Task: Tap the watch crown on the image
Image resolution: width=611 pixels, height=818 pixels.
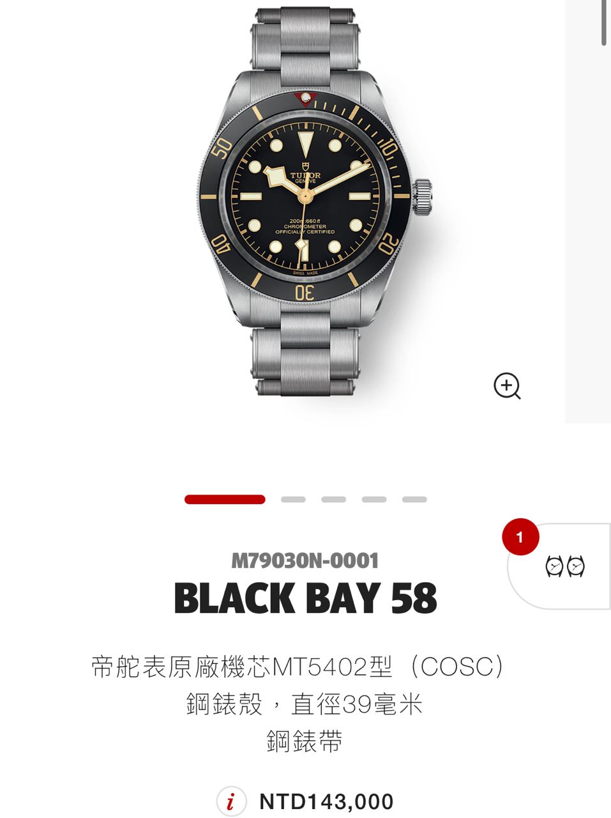Action: (423, 197)
